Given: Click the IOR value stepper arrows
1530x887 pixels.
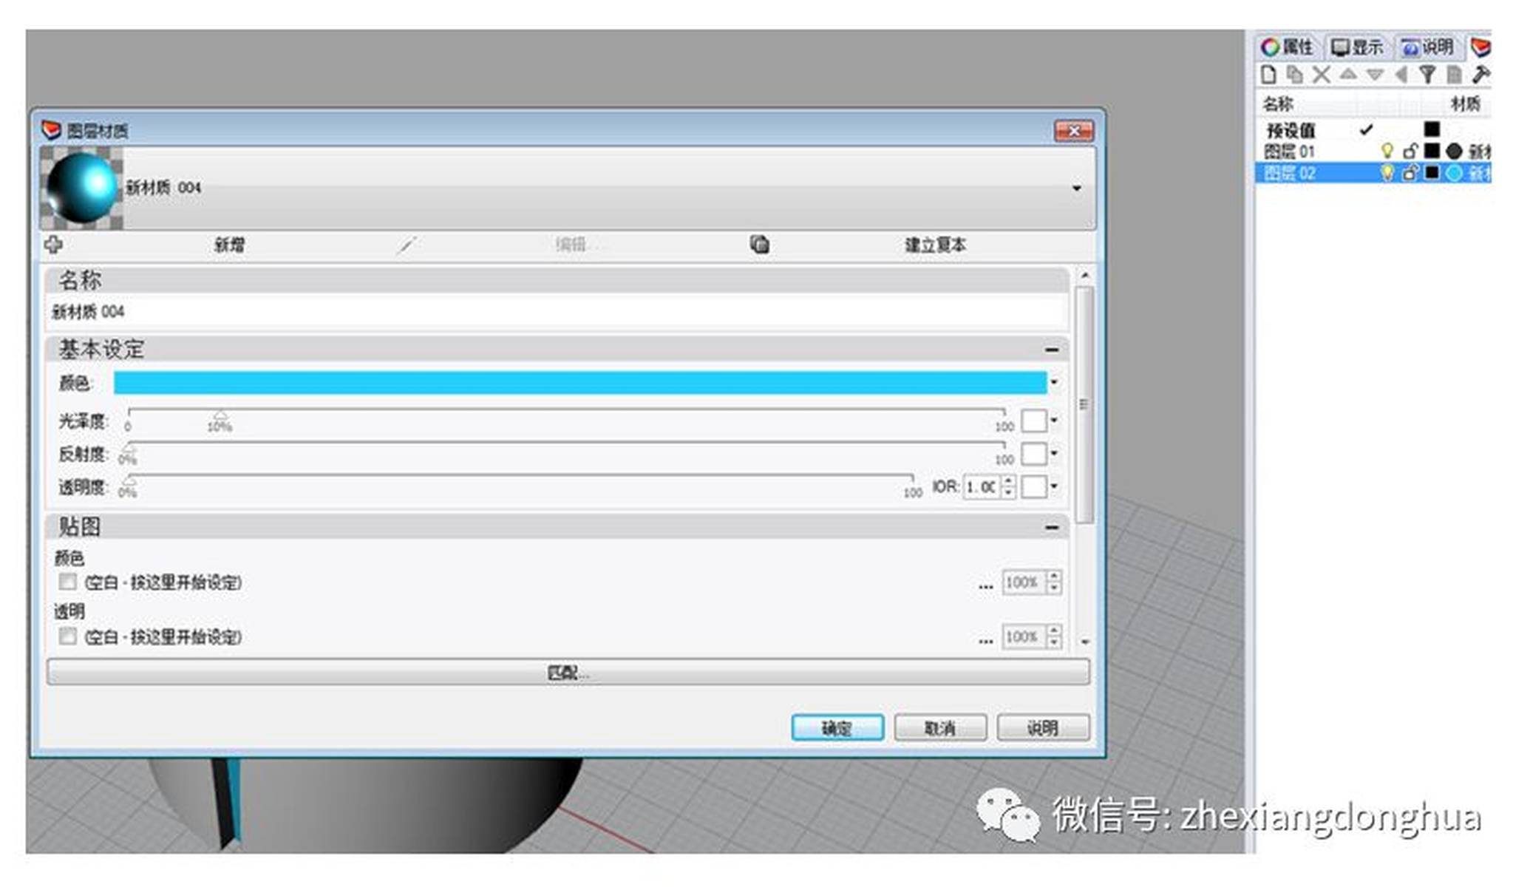Looking at the screenshot, I should (x=1008, y=486).
